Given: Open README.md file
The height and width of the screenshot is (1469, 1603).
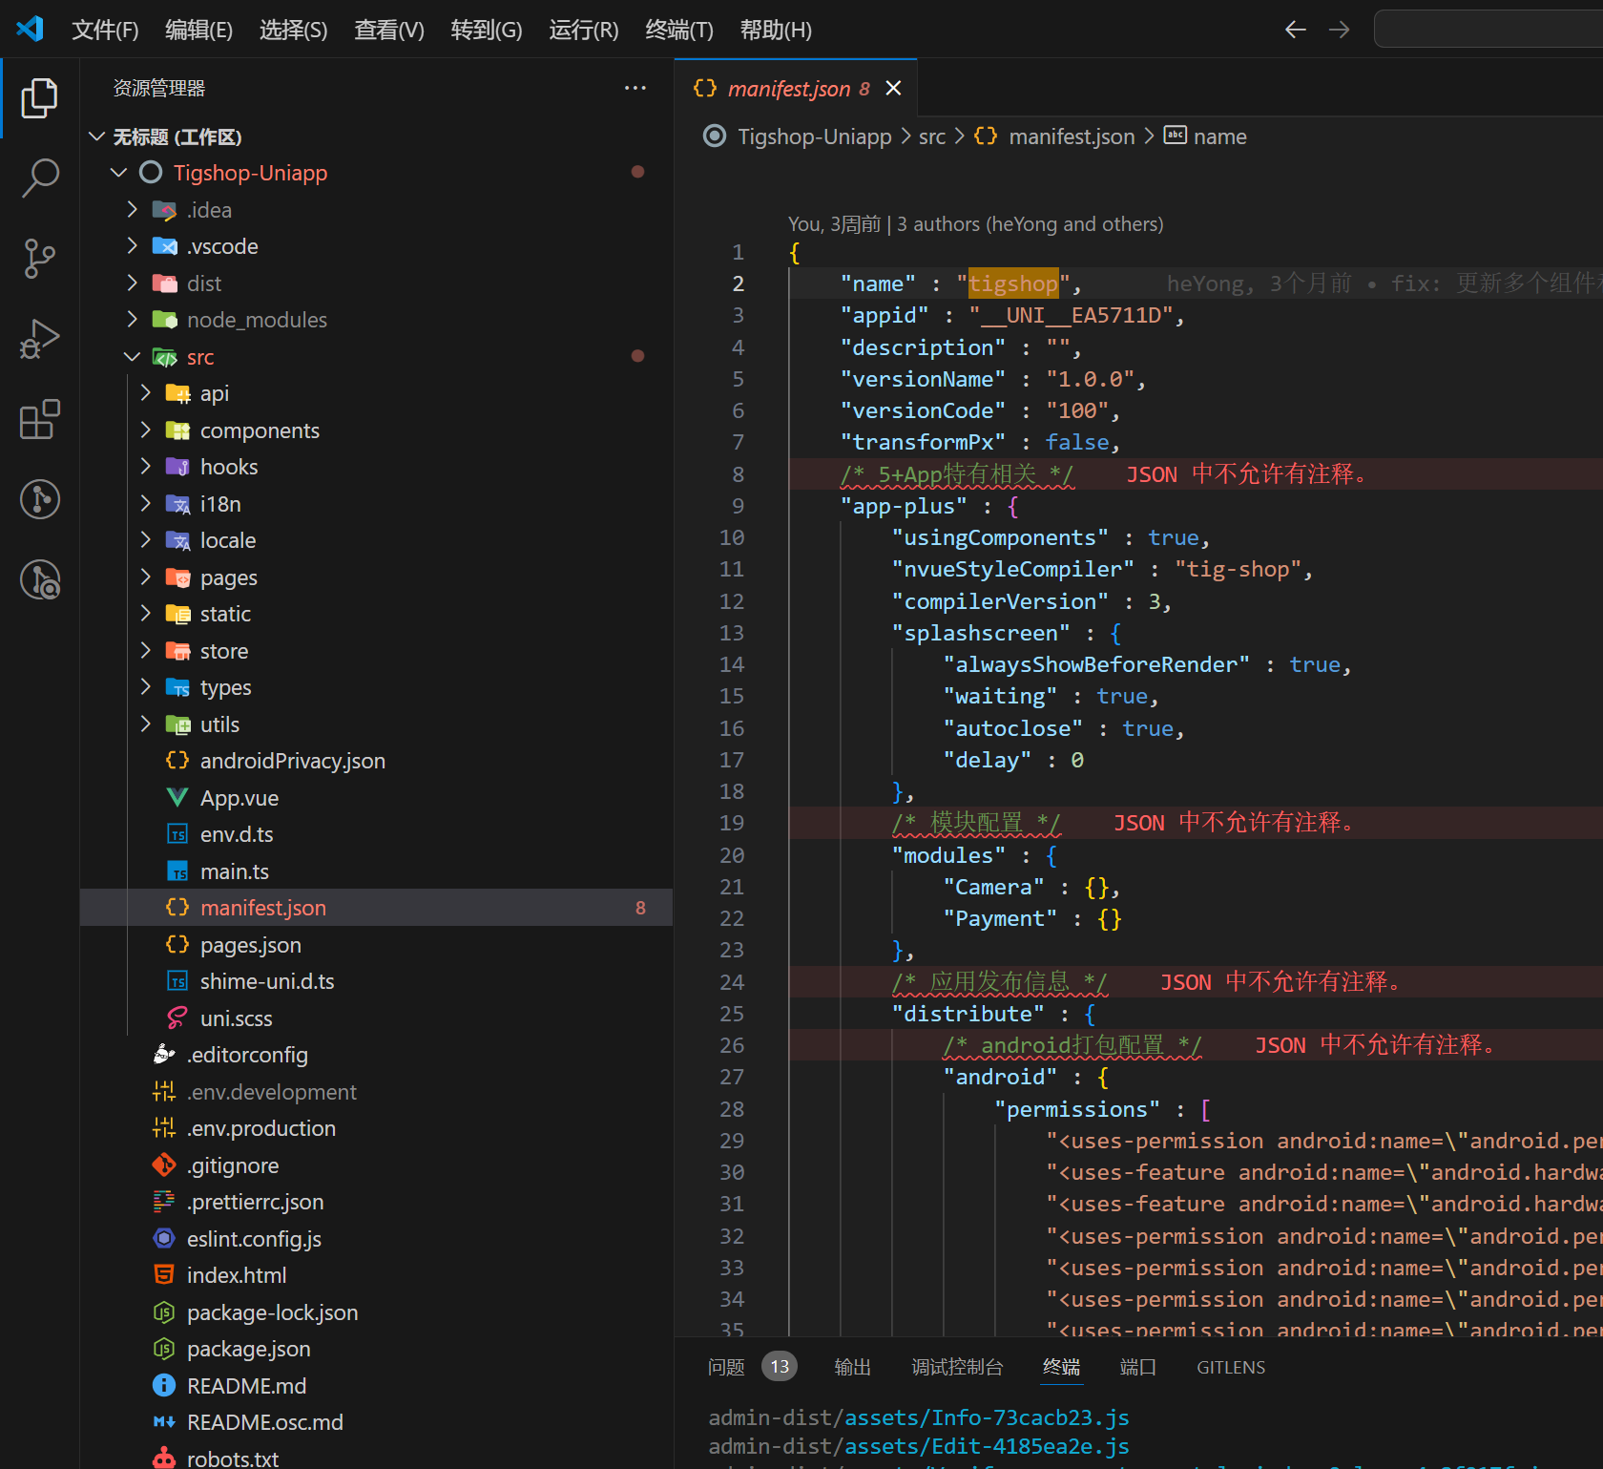Looking at the screenshot, I should pyautogui.click(x=376, y=1386).
